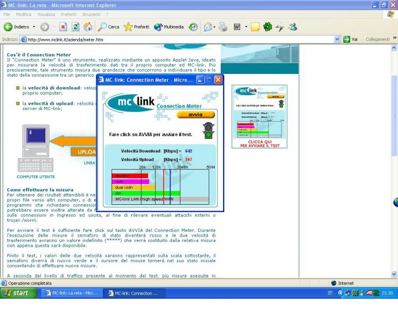Viewport: 398px width, 319px height.
Task: Click the lightning bolt toolbar icon
Action: tap(280, 27)
